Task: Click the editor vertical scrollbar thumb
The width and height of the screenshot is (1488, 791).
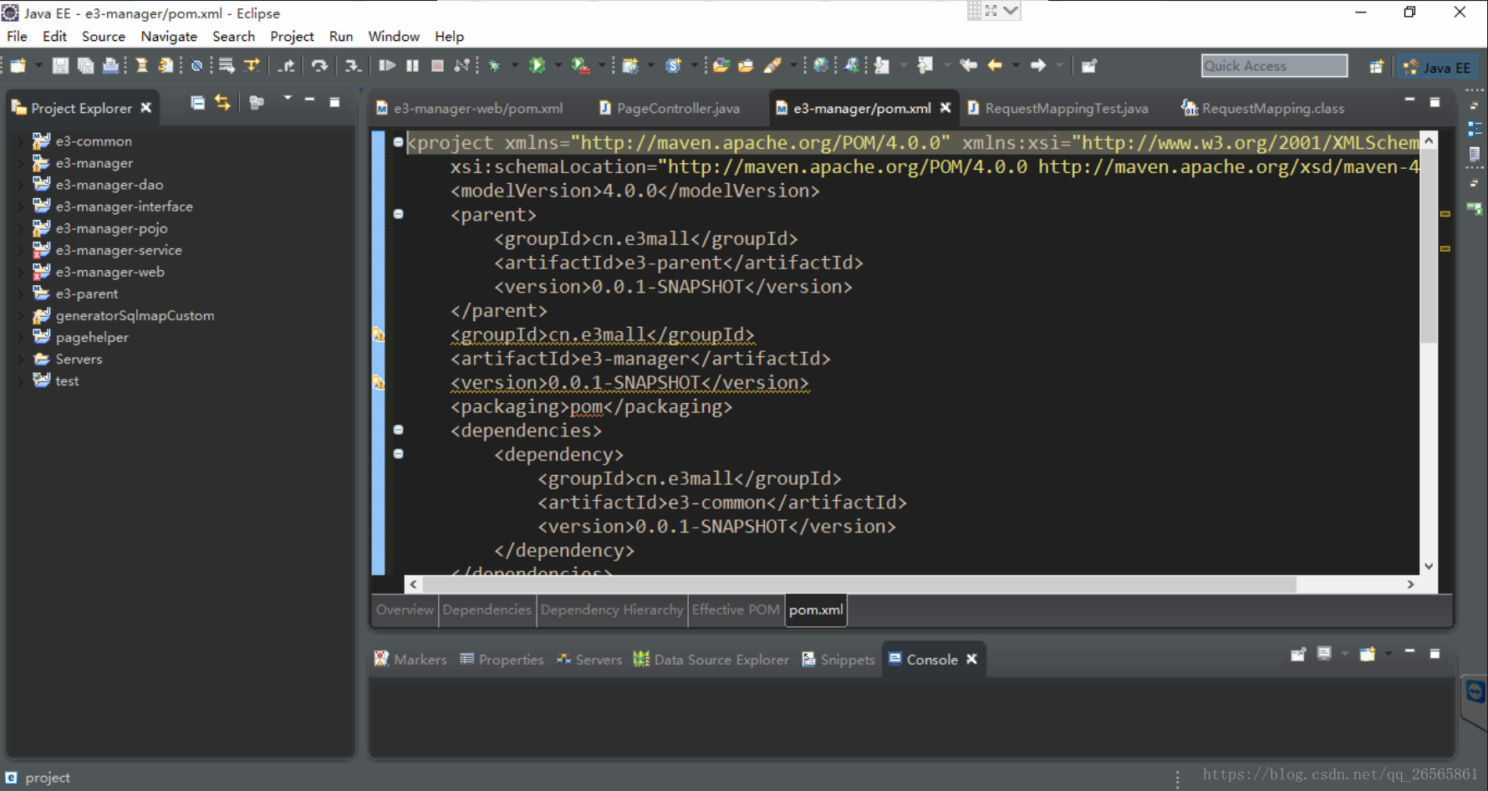Action: [1429, 247]
